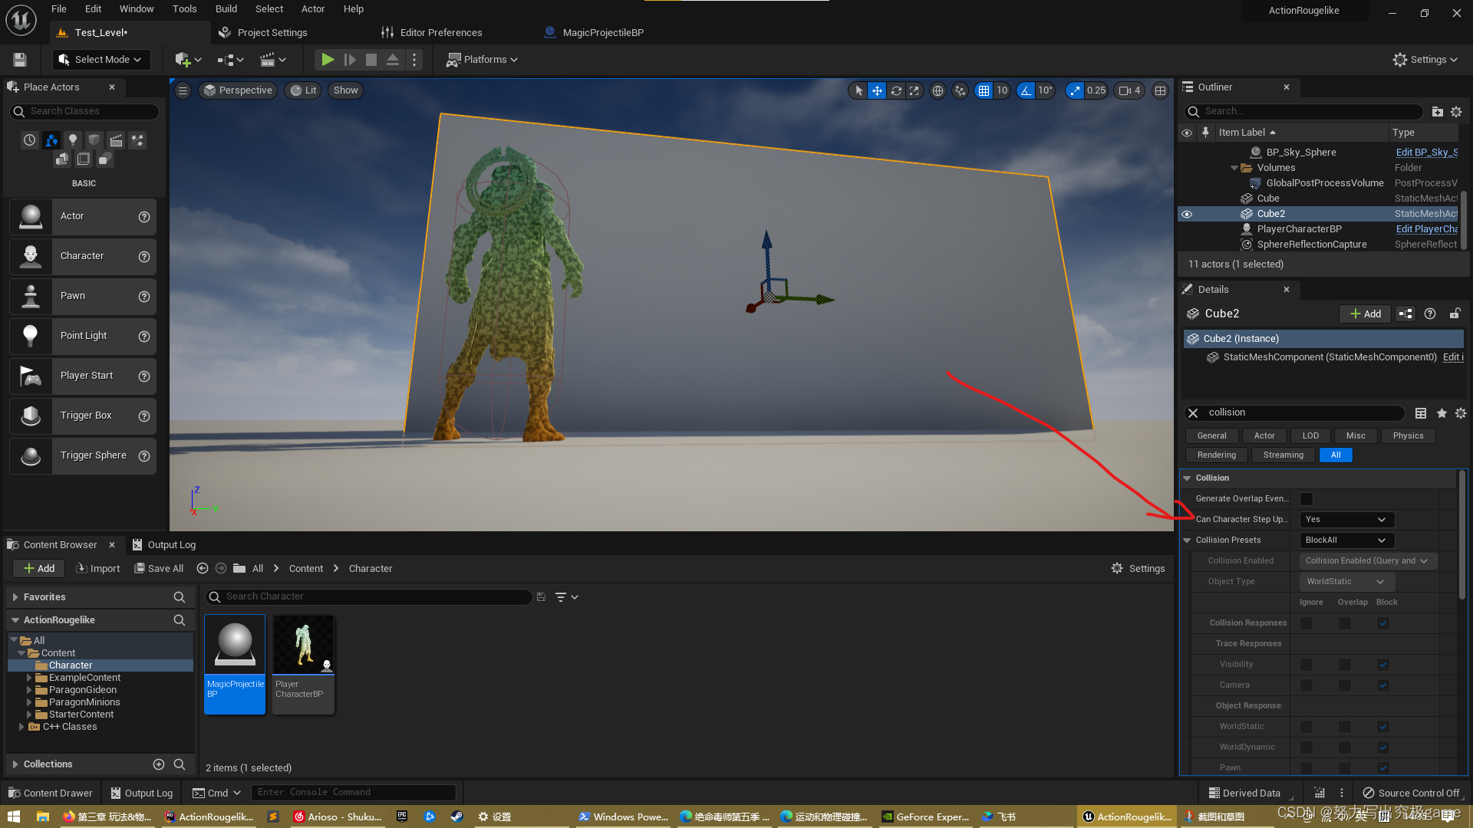Expand the Favorites section in Content Browser
The width and height of the screenshot is (1473, 828).
click(x=15, y=597)
